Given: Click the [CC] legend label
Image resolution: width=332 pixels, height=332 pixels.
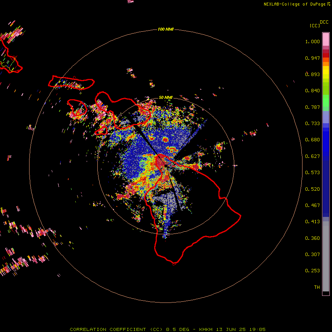Looking at the screenshot, I should coord(315,25).
